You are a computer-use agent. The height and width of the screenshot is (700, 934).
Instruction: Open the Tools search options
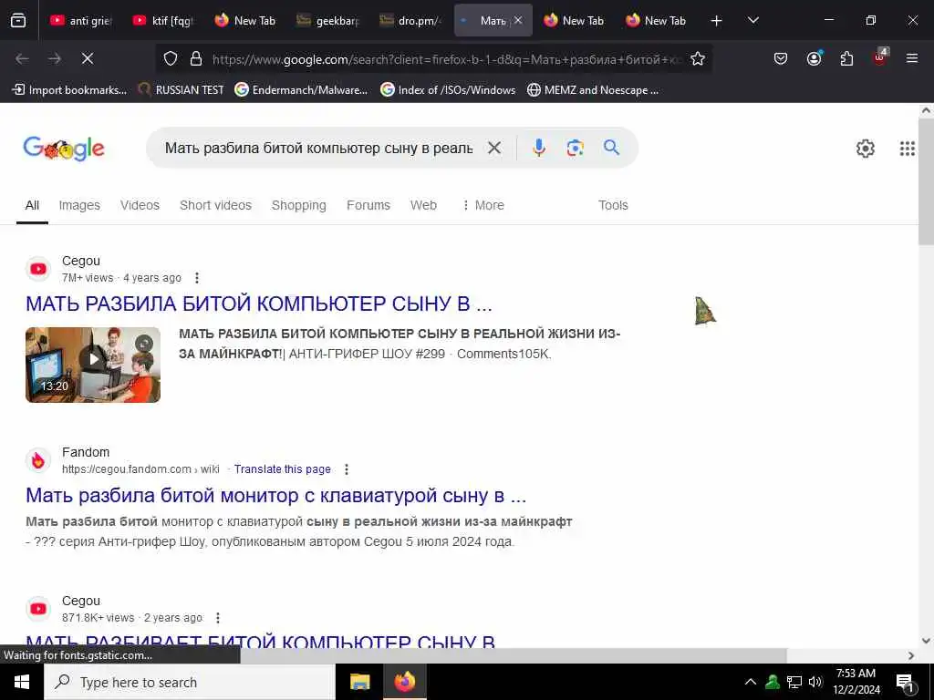(x=613, y=205)
